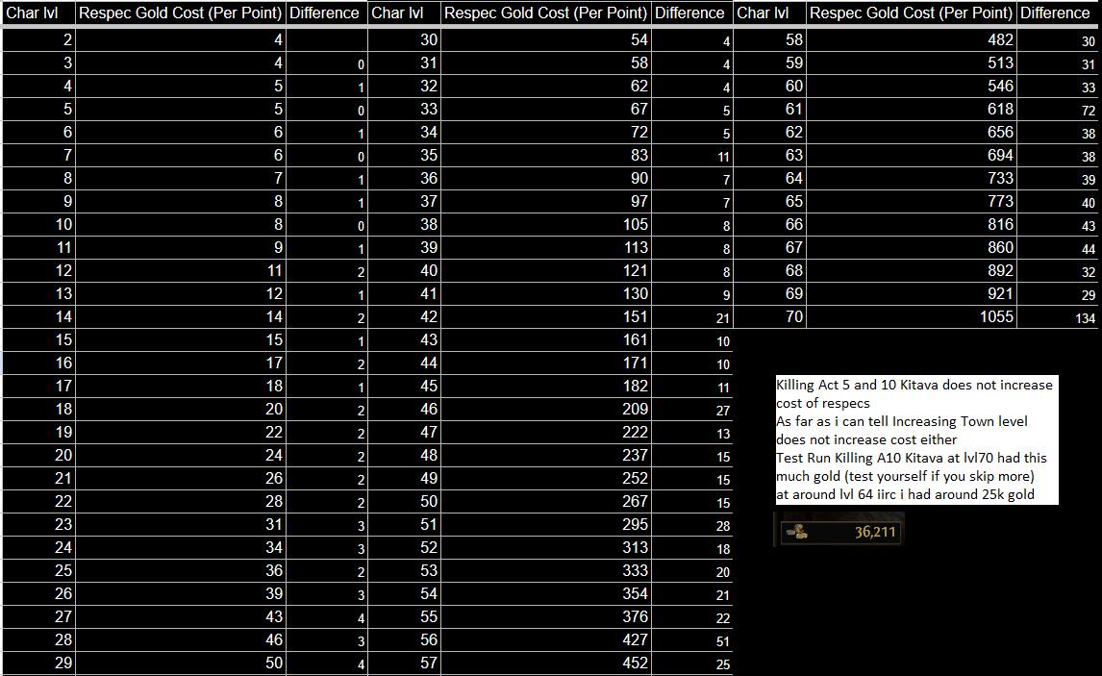Select respec cost cell 513
Viewport: 1102px width, 676px height.
(912, 63)
